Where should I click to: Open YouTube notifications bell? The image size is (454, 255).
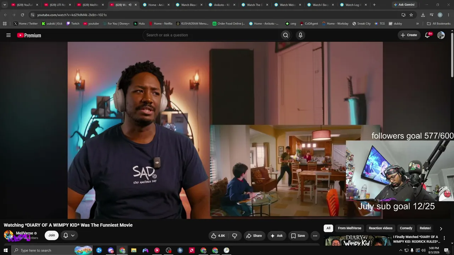[428, 35]
